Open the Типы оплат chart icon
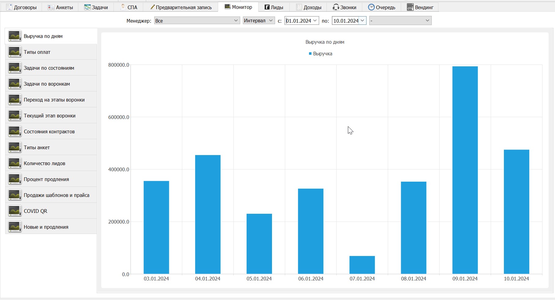 pos(15,52)
